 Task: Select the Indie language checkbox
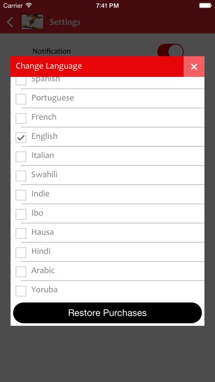[x=21, y=195]
